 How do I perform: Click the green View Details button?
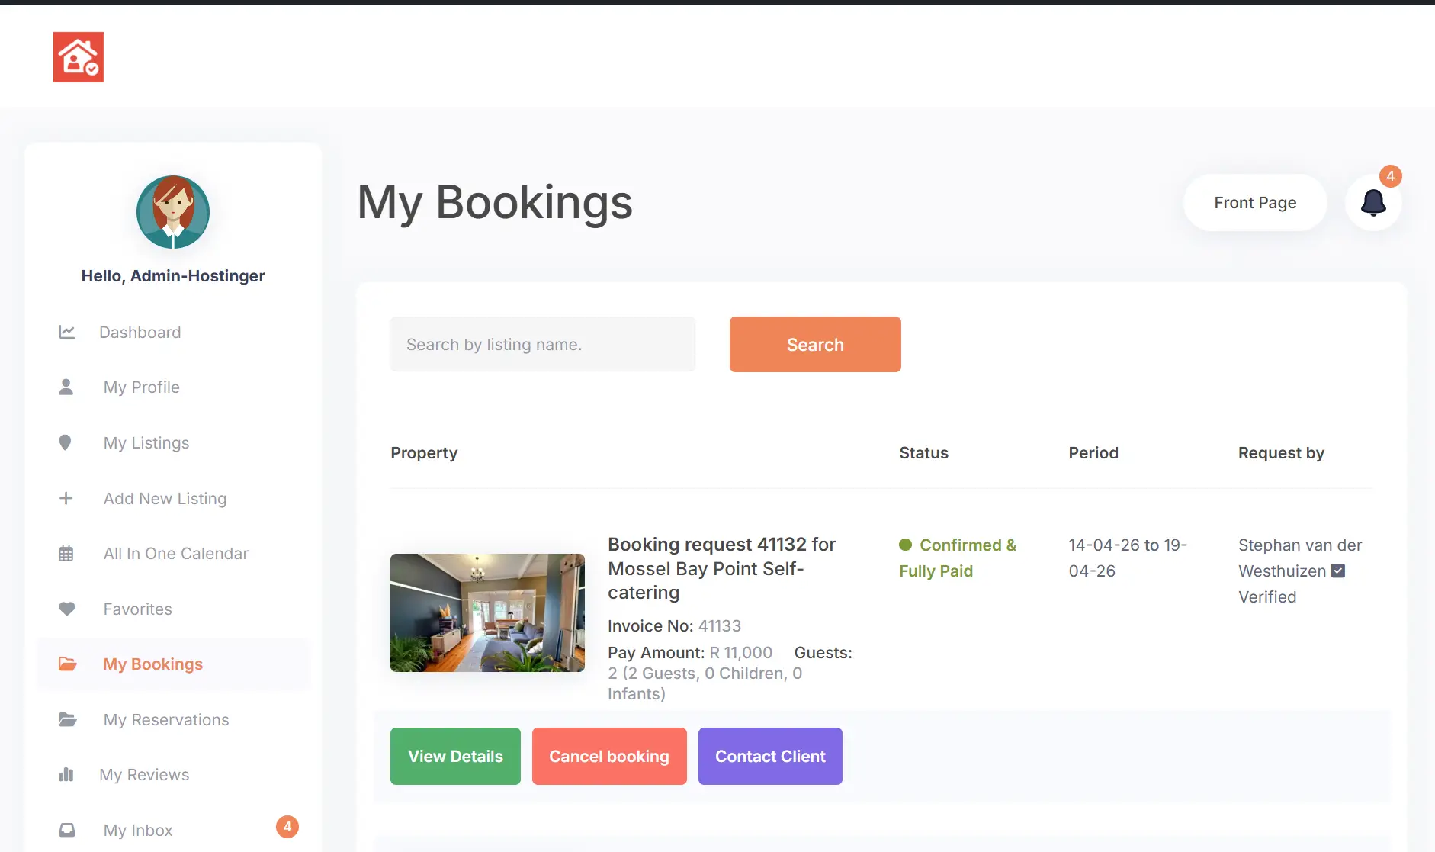455,756
